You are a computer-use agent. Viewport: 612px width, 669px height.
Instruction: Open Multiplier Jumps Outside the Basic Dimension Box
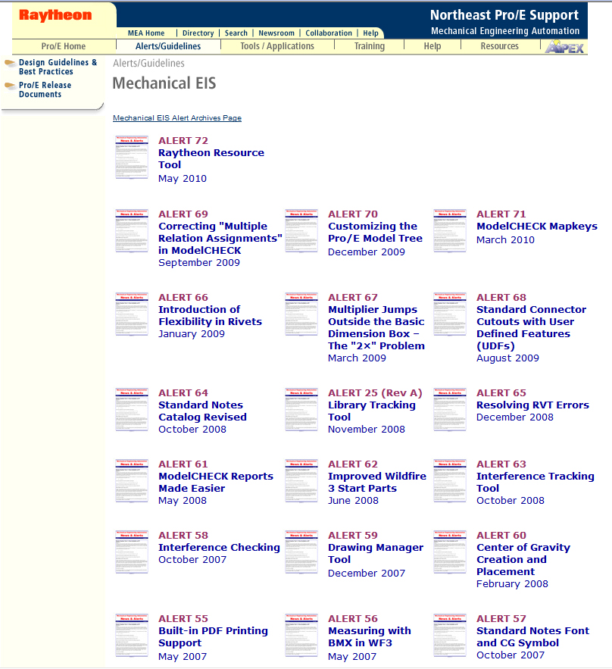(x=376, y=327)
